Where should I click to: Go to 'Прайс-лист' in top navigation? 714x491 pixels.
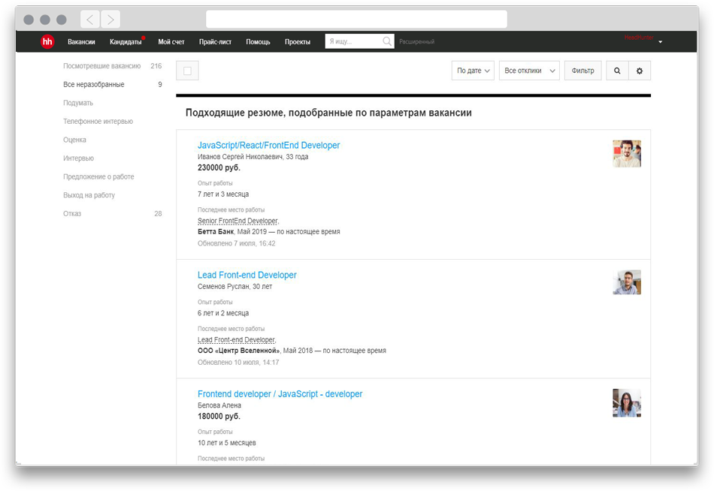tap(215, 42)
